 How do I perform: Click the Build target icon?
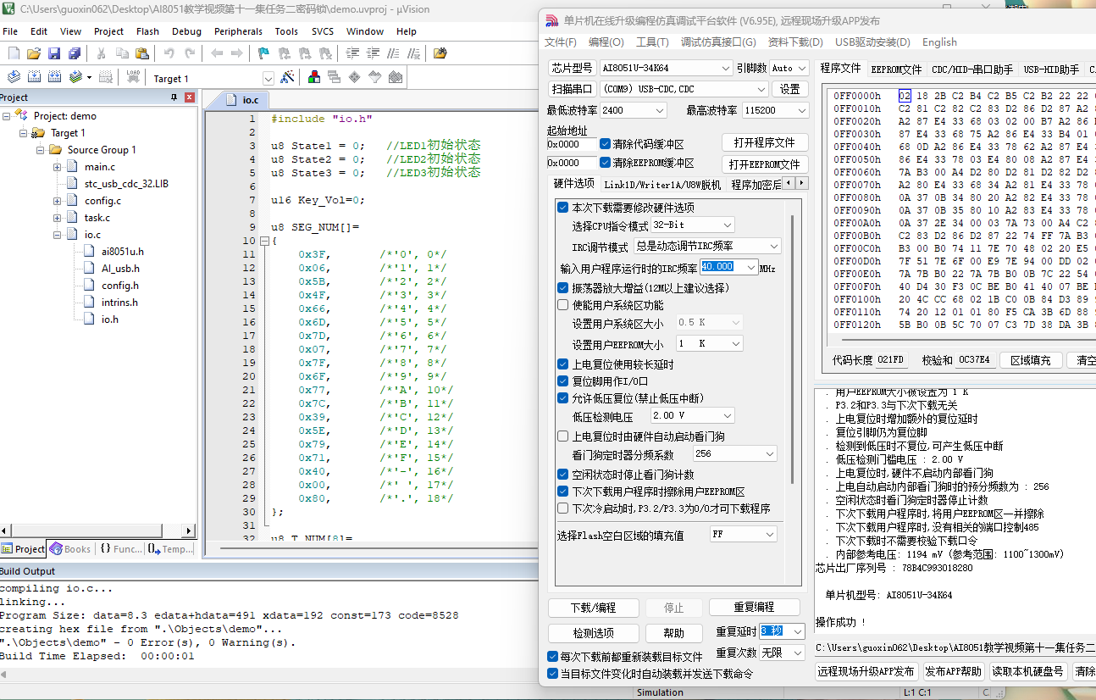[34, 77]
